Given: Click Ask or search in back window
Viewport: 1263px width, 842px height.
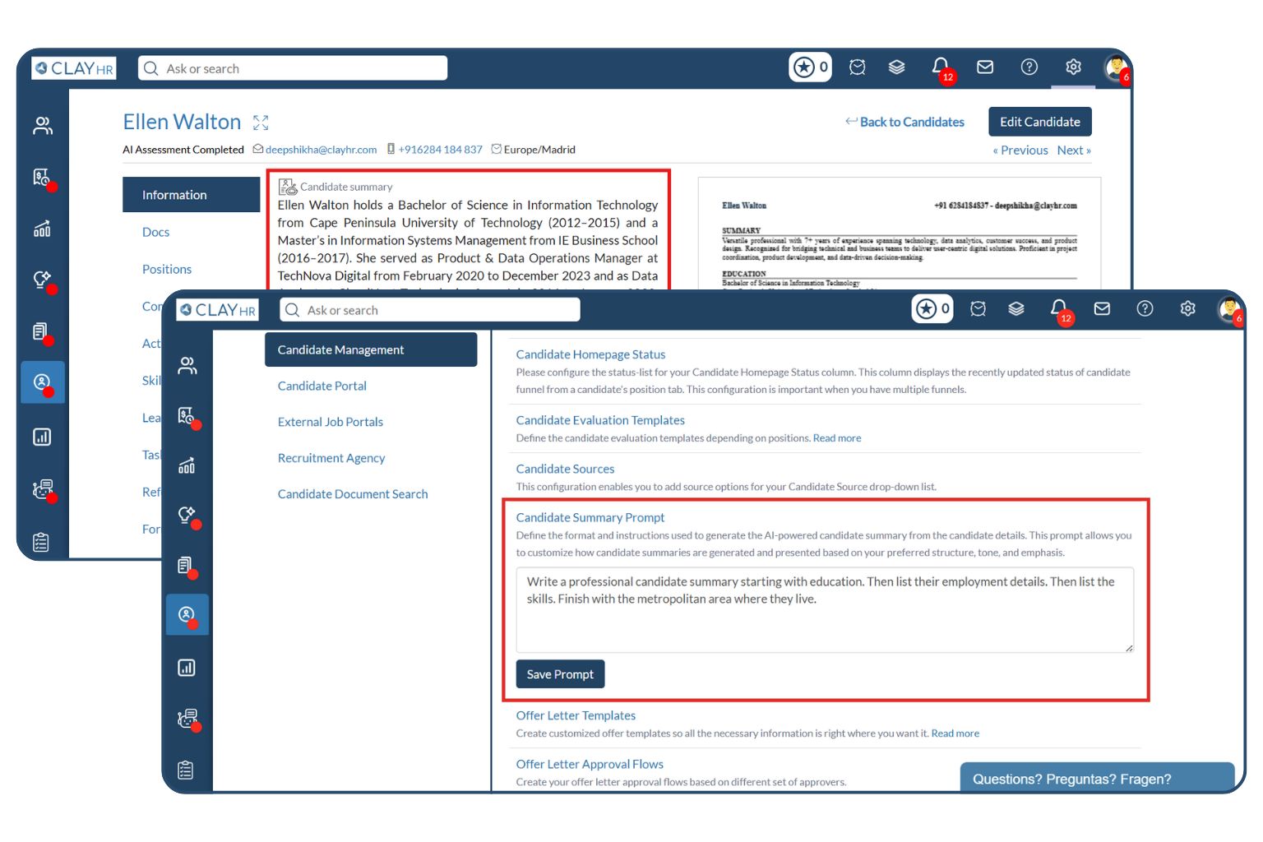Looking at the screenshot, I should click(x=293, y=68).
